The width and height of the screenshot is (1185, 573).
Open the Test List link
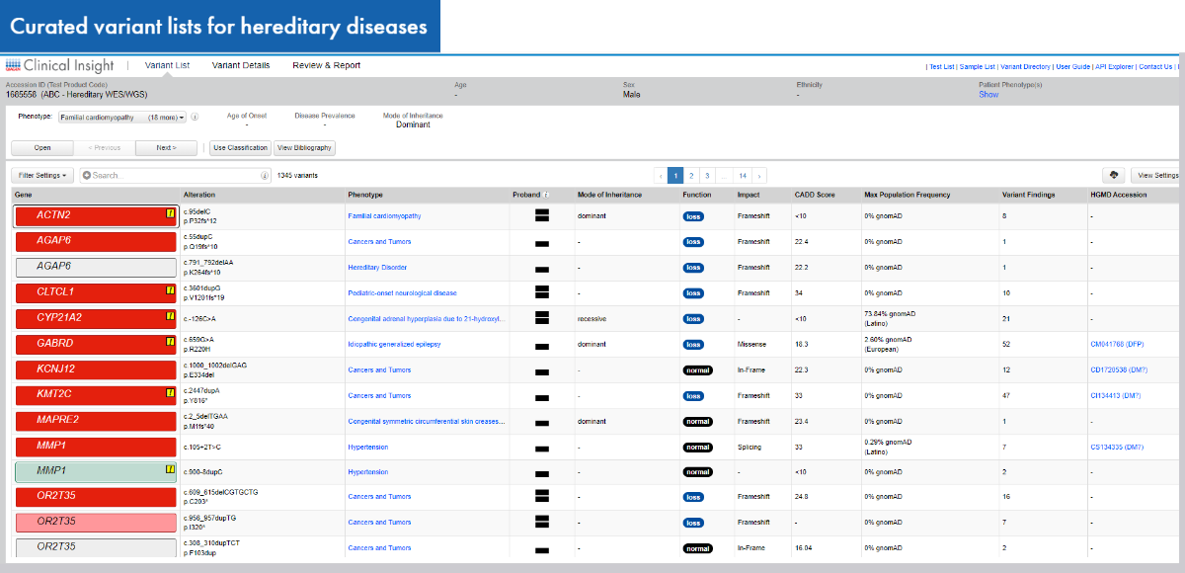pos(942,67)
